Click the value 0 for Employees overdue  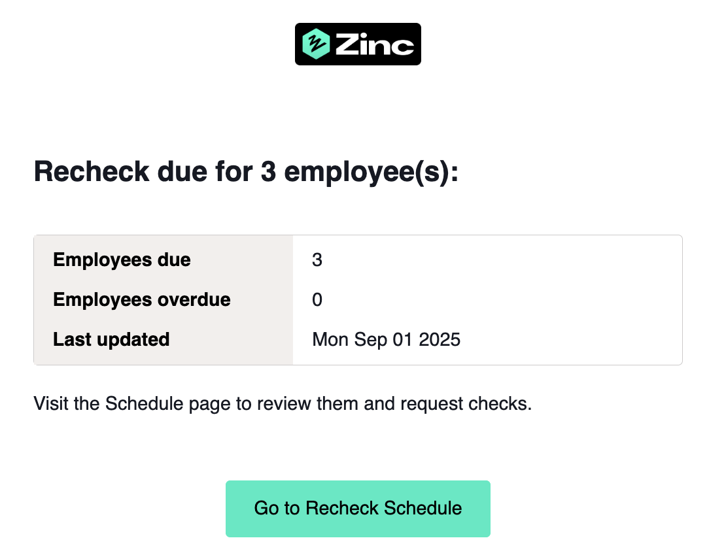[317, 299]
